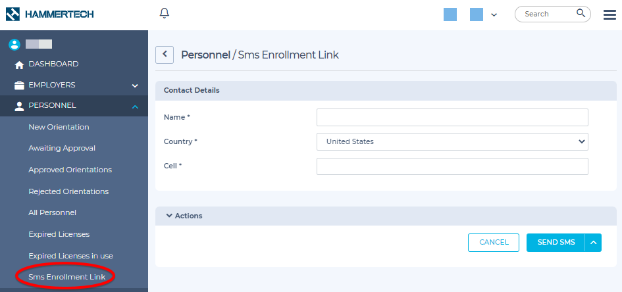
Task: Go to All Personnel
Action: point(53,212)
